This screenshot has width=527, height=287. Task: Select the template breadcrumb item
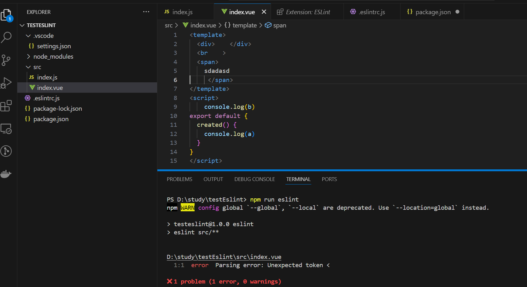tap(244, 25)
